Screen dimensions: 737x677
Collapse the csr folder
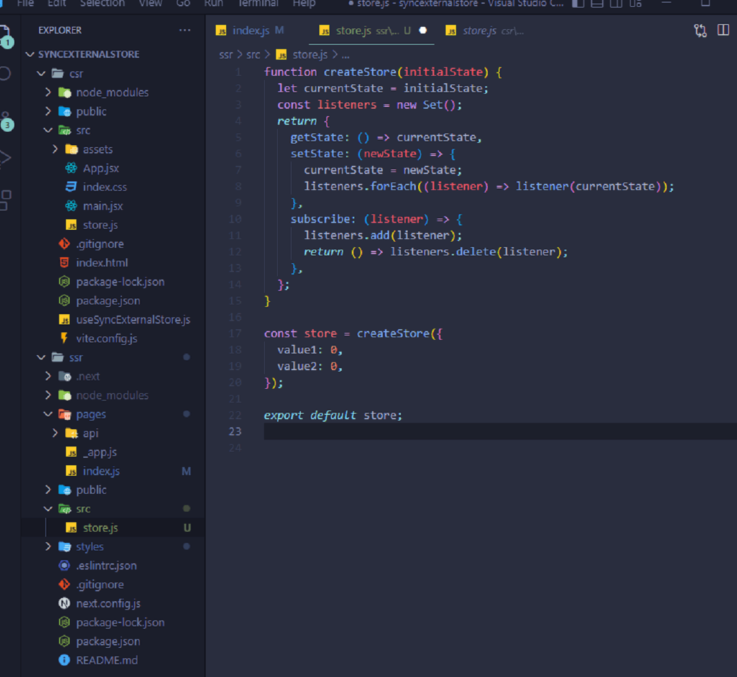coord(41,74)
